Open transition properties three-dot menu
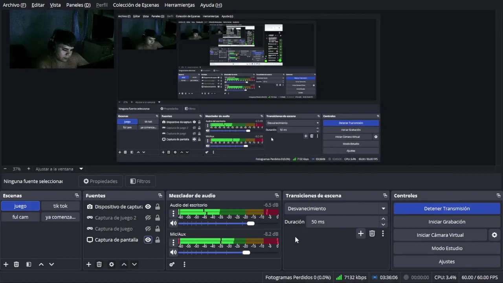 point(383,234)
